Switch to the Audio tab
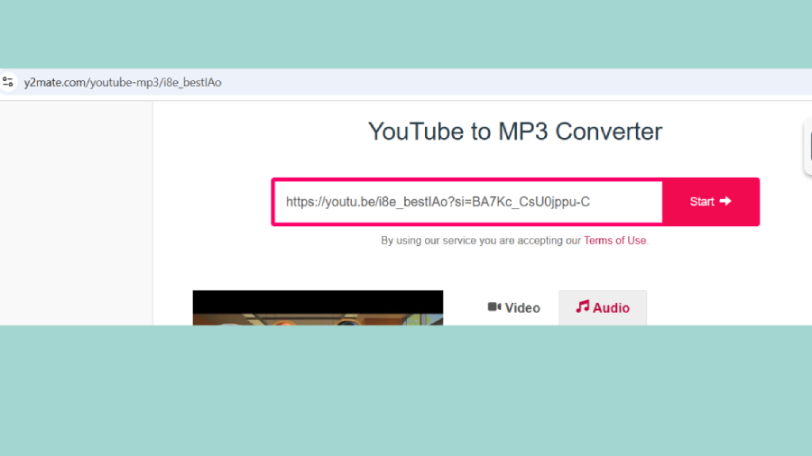The image size is (812, 456). [603, 307]
